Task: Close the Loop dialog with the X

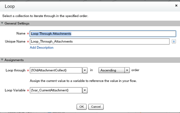Action: (x=176, y=6)
